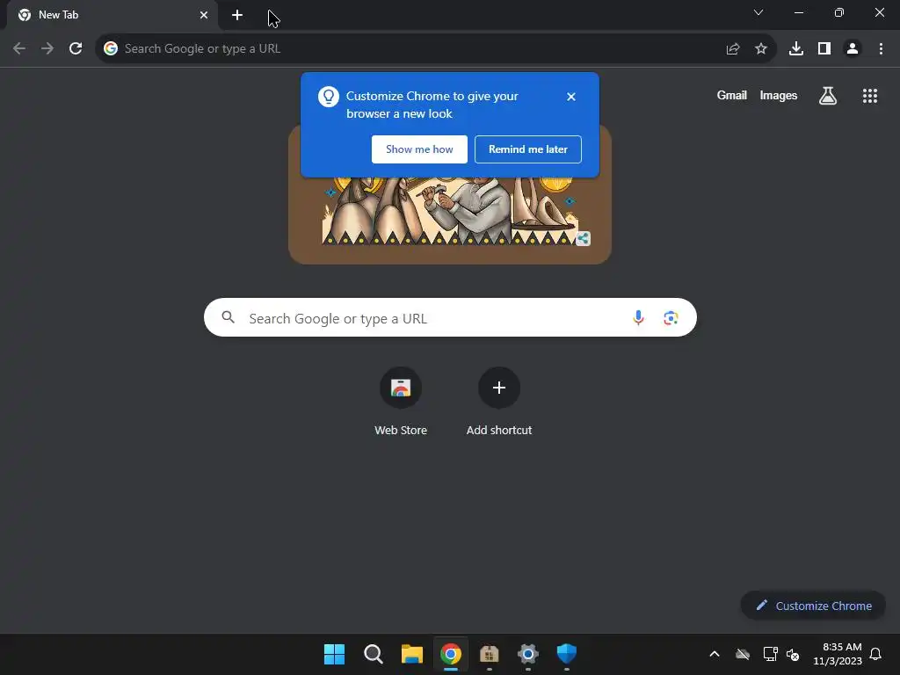
Task: Toggle the Chrome side panel
Action: click(824, 49)
